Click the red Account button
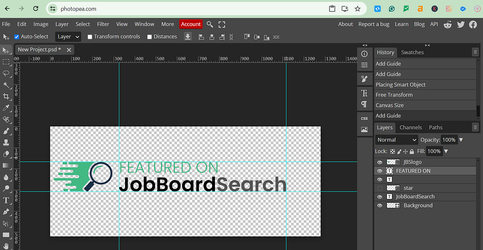The height and width of the screenshot is (250, 483). tap(191, 24)
